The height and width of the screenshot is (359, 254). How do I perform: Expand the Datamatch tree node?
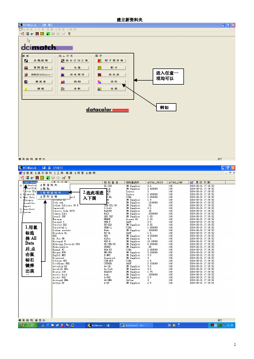pyautogui.click(x=21, y=194)
